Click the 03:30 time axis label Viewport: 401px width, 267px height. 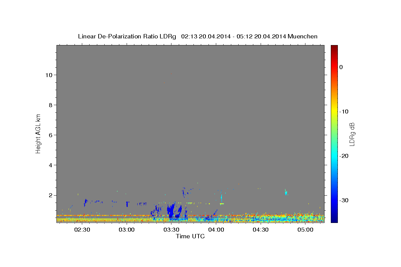coord(171,230)
